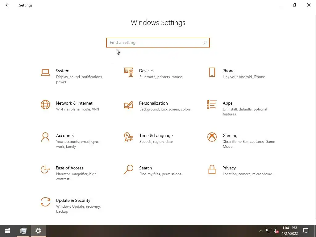This screenshot has width=316, height=237.
Task: Click the magnifier icon in the search box
Action: pos(205,43)
